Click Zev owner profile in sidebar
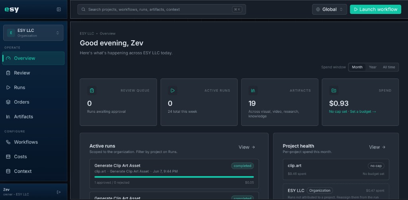Image resolution: width=408 pixels, height=200 pixels. tap(16, 192)
